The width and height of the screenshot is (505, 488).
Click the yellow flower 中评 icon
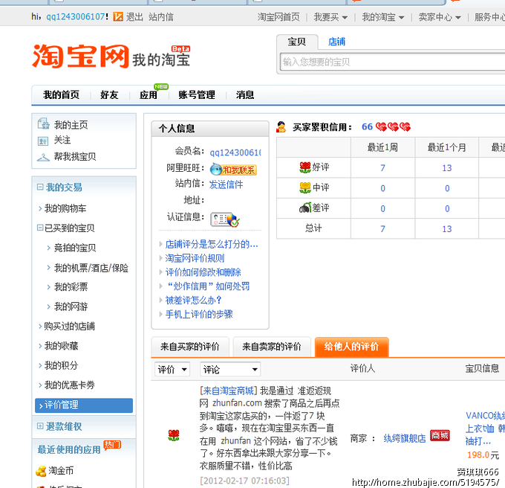pos(304,187)
